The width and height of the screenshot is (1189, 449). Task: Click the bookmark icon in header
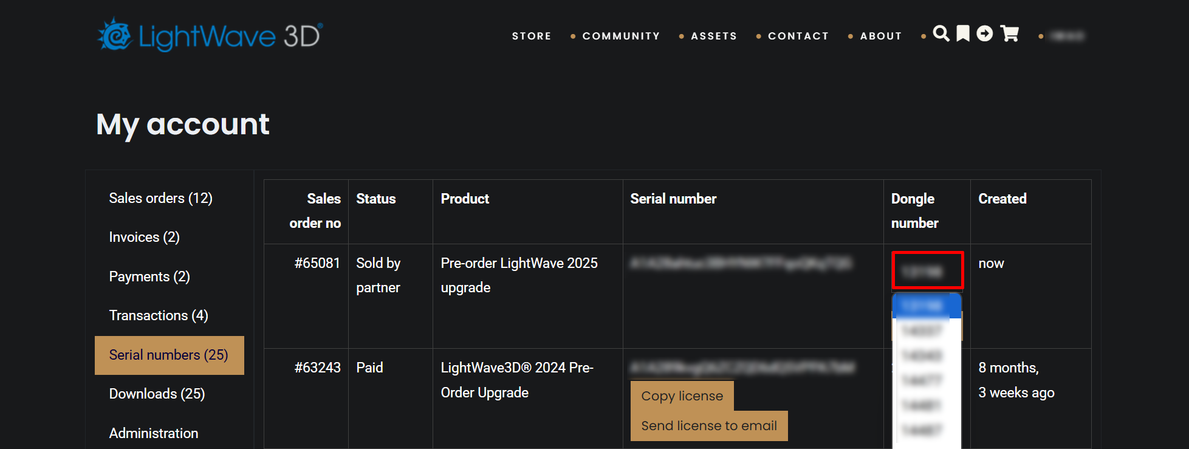coord(963,33)
